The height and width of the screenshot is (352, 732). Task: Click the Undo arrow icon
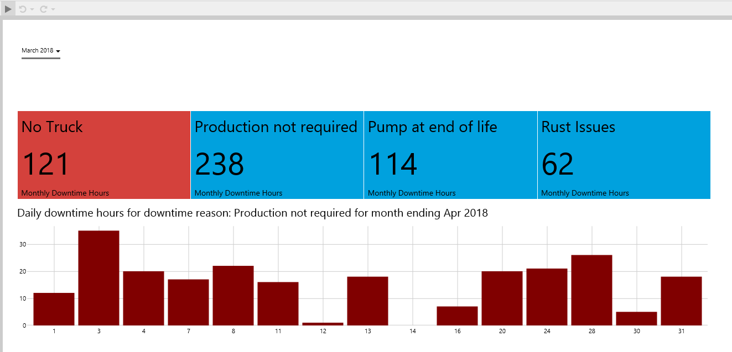pyautogui.click(x=23, y=9)
